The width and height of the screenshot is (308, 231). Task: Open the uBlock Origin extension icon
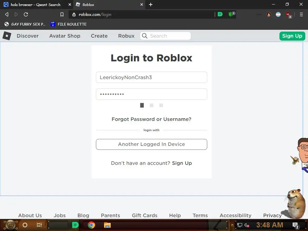click(x=288, y=15)
